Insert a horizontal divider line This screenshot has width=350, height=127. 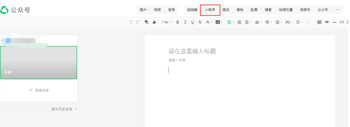pyautogui.click(x=334, y=22)
